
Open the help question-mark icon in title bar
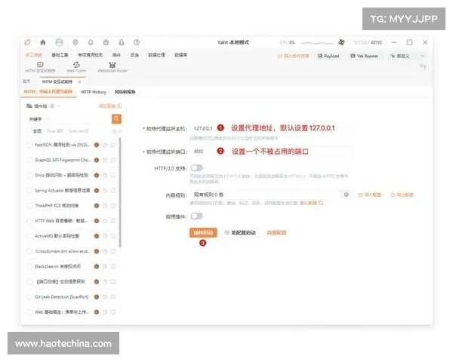(137, 42)
